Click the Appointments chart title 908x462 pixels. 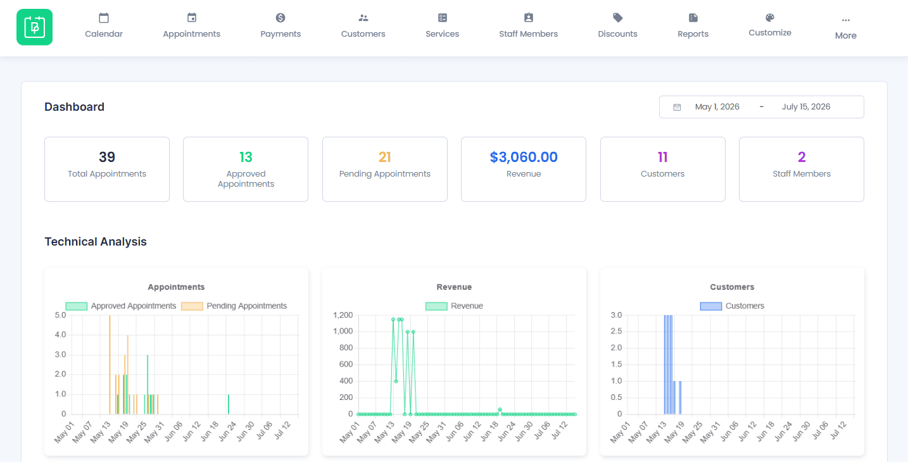coord(176,287)
